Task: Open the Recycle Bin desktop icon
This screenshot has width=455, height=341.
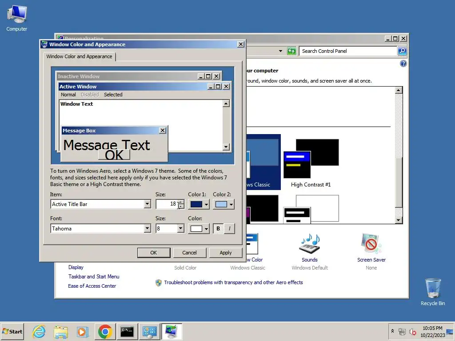Action: tap(433, 292)
